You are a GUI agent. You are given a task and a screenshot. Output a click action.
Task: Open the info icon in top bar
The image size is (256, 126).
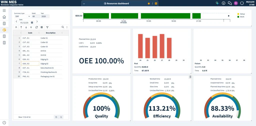point(223,3)
